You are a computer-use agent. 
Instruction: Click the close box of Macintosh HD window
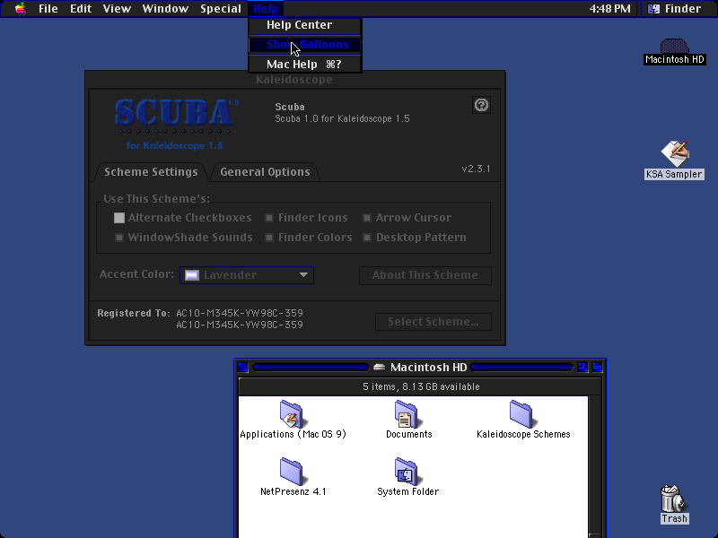[243, 367]
